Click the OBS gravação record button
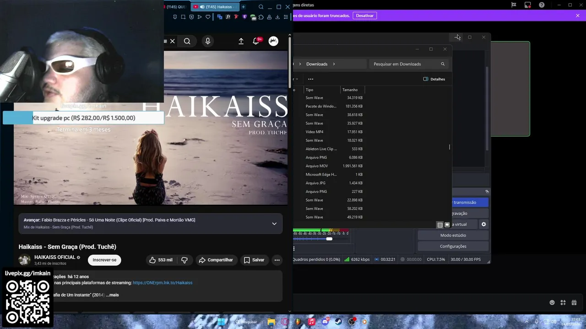Screen dimensions: 586x329 click(470, 213)
